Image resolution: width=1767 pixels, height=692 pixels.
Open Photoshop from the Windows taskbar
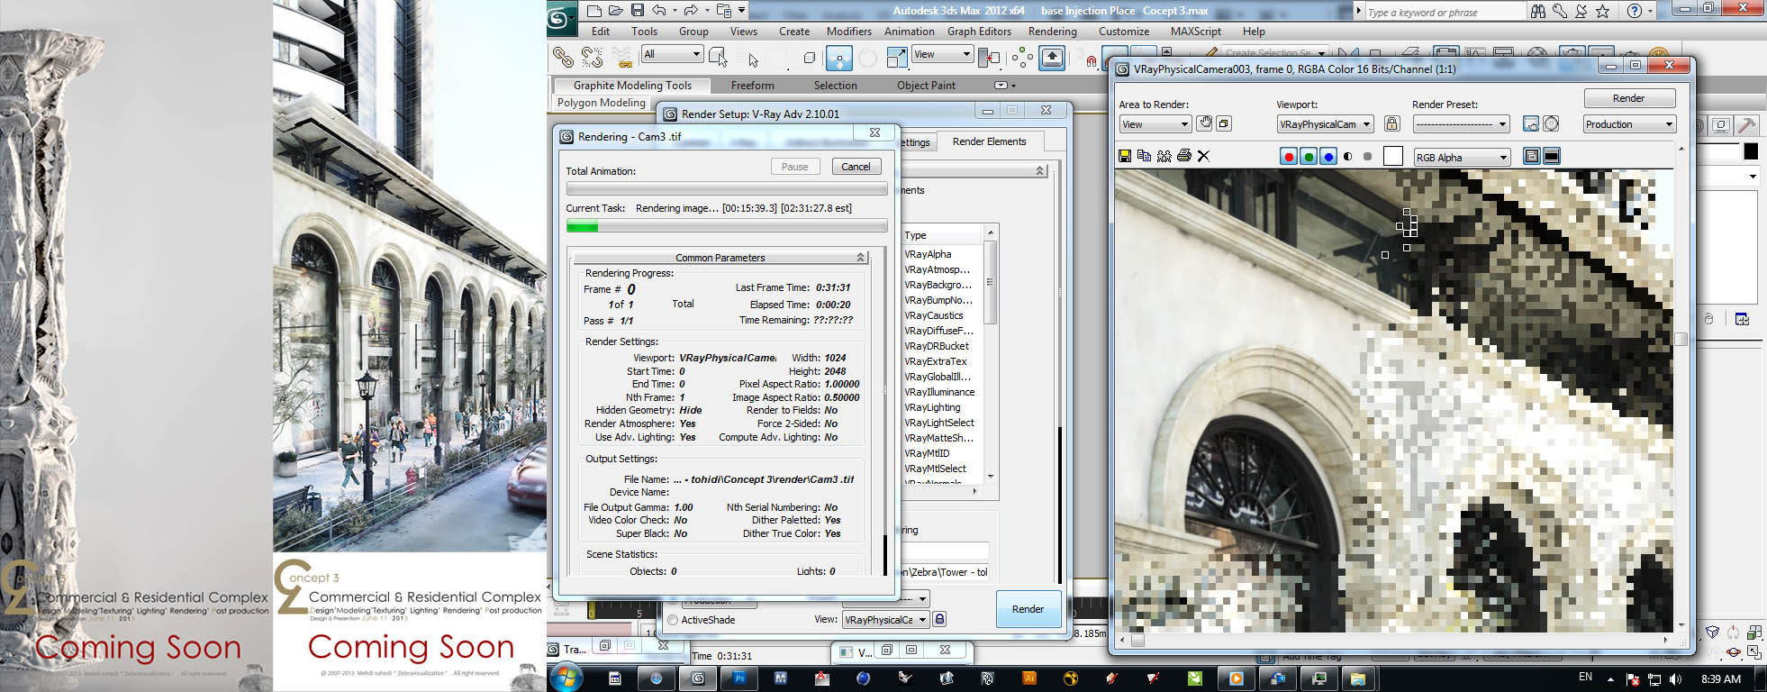(x=739, y=678)
